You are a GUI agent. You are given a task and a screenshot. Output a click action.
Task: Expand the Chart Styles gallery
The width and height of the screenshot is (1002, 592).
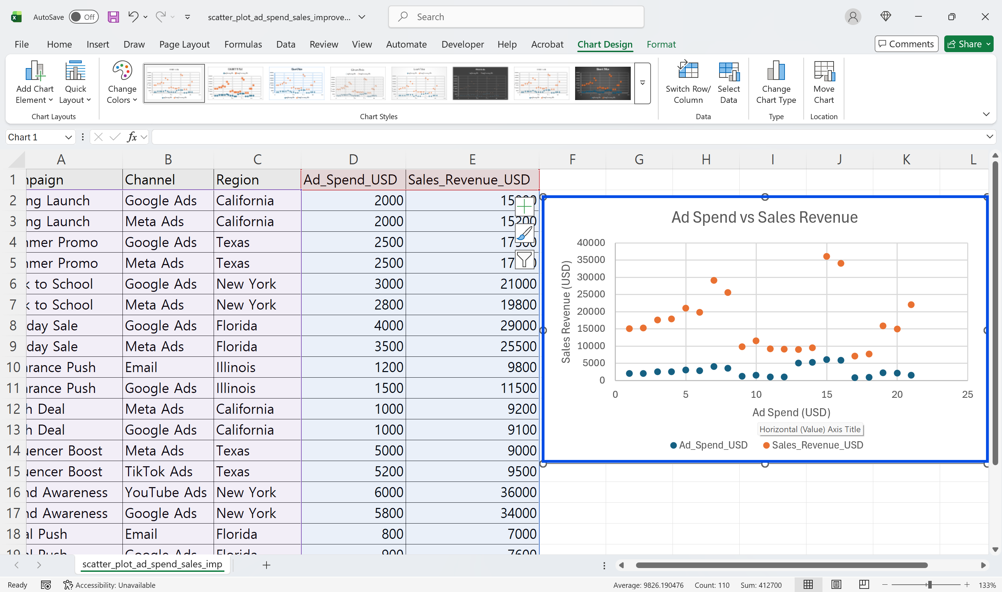642,83
